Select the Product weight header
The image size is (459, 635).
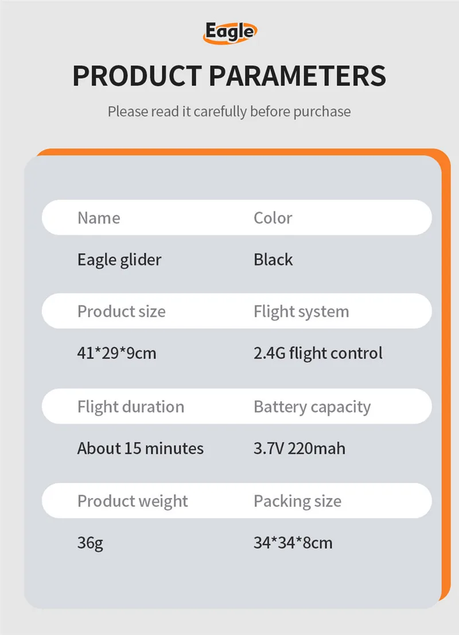tap(133, 501)
